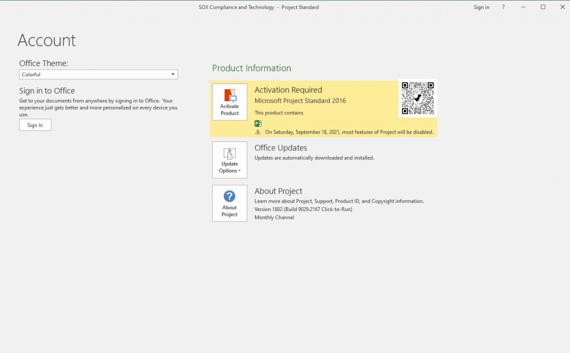Viewport: 570px width, 353px height.
Task: Click the yellow warning triangle icon
Action: [258, 131]
